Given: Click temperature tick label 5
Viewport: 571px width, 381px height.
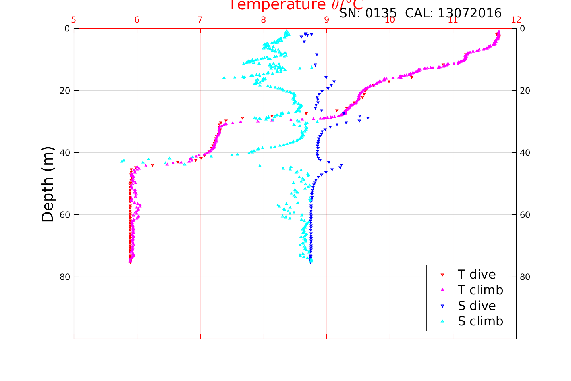Looking at the screenshot, I should click(x=74, y=20).
